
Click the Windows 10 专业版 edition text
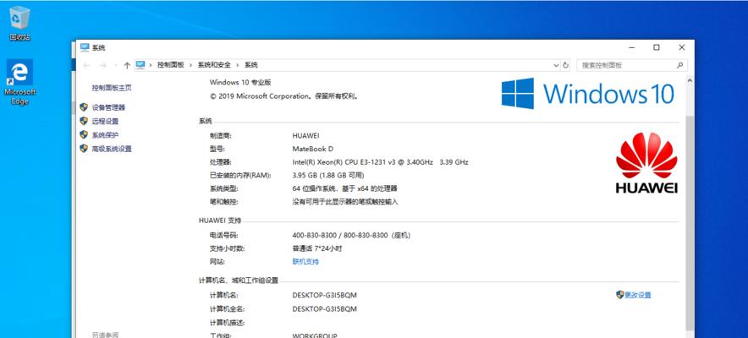click(240, 82)
